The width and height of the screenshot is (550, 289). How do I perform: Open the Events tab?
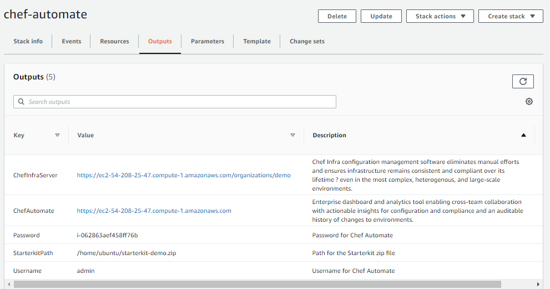(x=72, y=41)
